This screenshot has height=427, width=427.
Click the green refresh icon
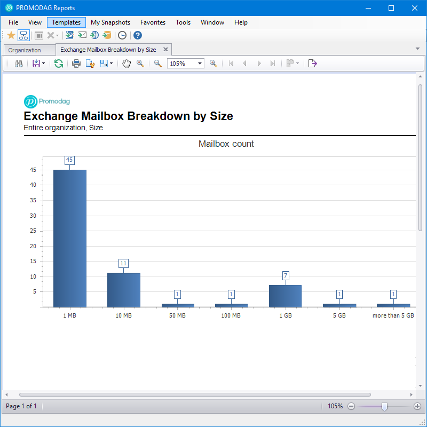pos(59,64)
